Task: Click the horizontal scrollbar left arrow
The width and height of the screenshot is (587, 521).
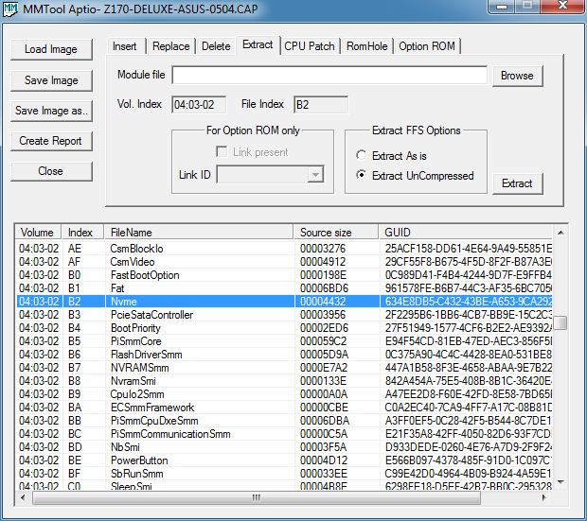Action: click(24, 497)
